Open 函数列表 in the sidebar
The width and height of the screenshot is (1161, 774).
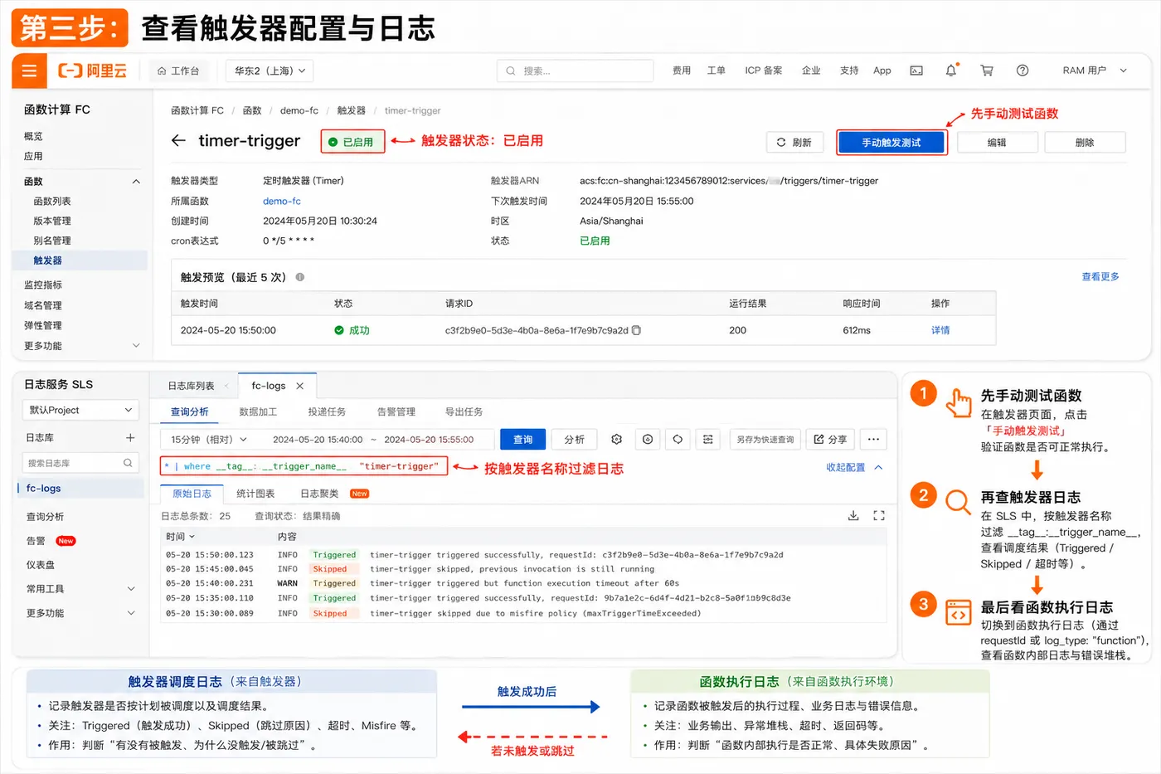pos(52,202)
